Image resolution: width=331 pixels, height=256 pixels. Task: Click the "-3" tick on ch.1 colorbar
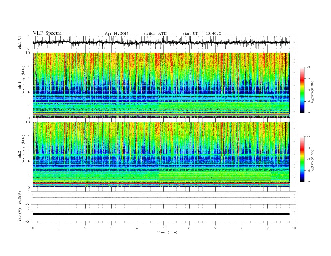(308, 67)
